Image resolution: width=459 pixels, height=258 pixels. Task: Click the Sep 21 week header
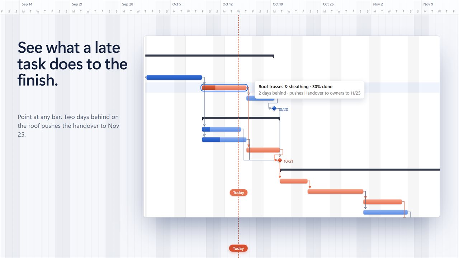[x=77, y=4]
